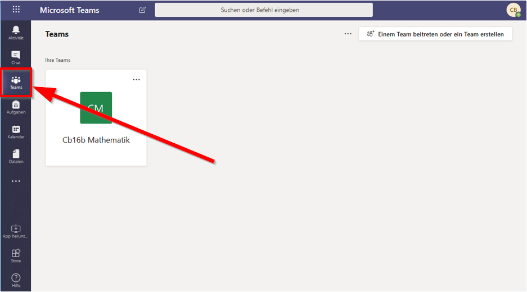
Task: Open Dateien in the sidebar
Action: coord(16,157)
